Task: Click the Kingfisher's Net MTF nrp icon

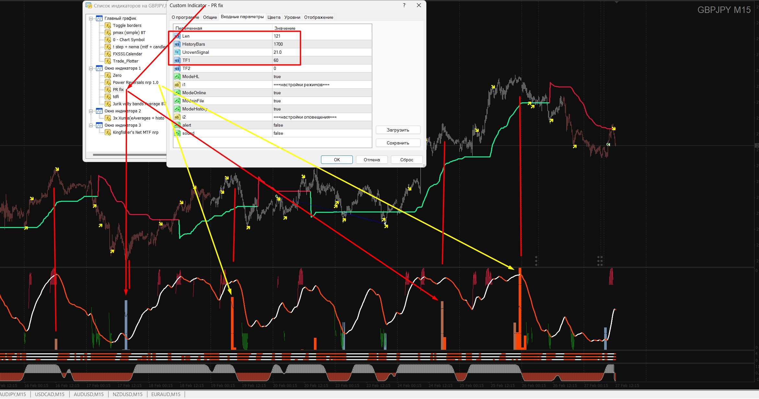Action: (x=108, y=132)
